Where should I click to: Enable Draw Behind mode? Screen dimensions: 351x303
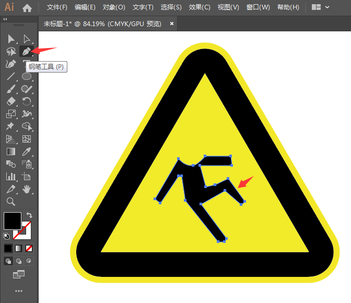point(19,261)
